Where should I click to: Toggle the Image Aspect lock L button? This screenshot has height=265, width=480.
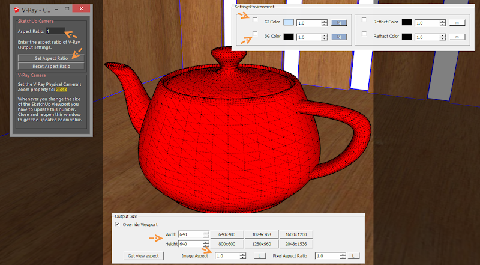click(260, 256)
